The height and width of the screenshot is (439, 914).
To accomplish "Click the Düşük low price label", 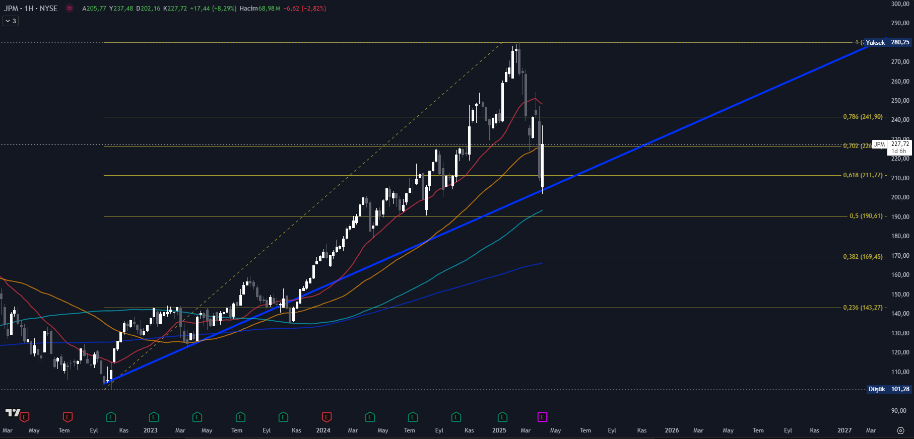I will [877, 389].
